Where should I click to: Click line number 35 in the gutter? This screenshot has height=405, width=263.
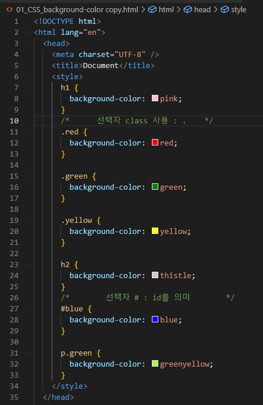[x=14, y=397]
